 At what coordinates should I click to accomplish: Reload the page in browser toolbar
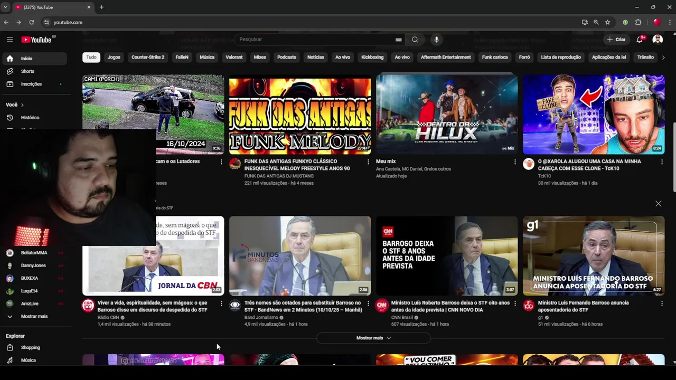(x=31, y=22)
